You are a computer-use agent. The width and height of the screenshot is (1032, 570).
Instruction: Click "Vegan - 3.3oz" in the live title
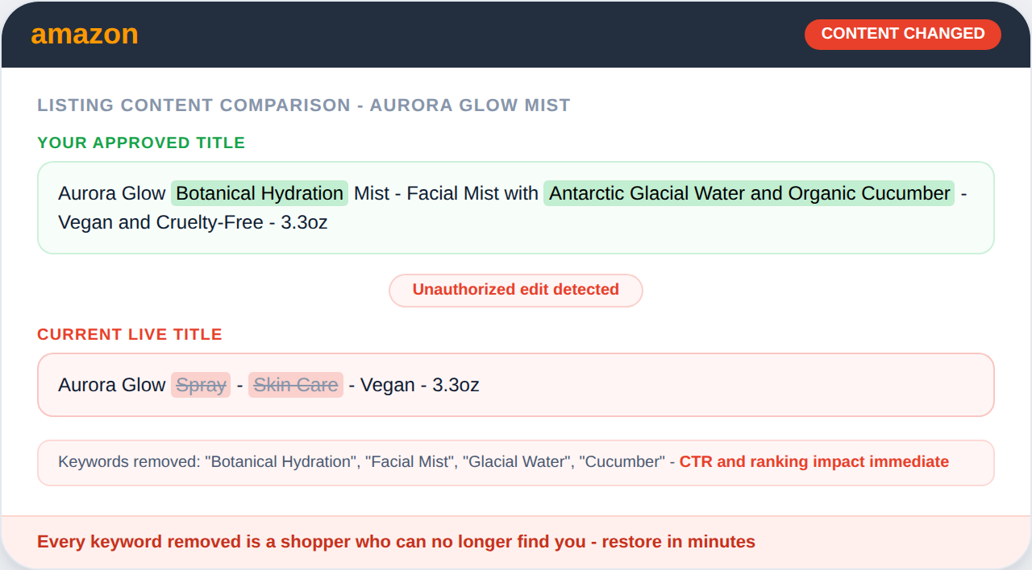click(x=419, y=385)
